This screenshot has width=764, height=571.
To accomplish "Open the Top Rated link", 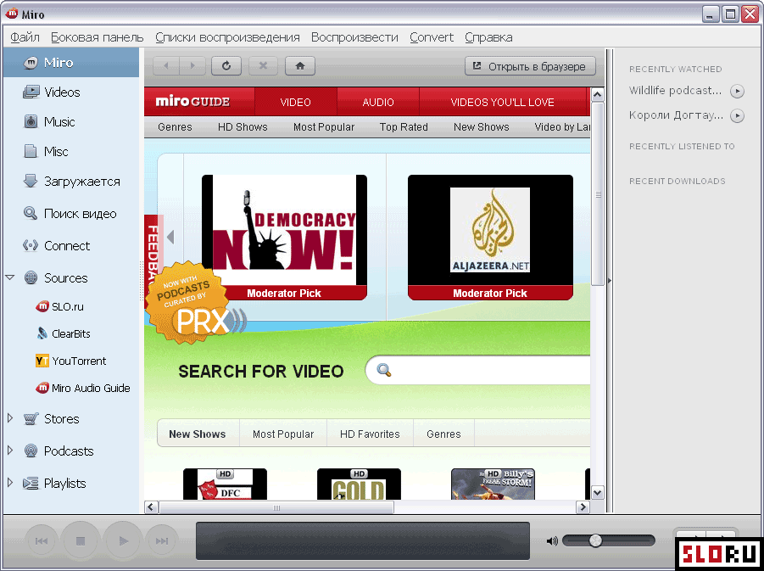I will (404, 126).
